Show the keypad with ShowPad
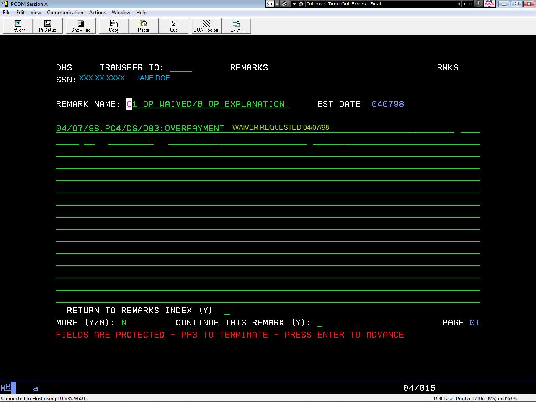Image resolution: width=536 pixels, height=402 pixels. pos(81,26)
